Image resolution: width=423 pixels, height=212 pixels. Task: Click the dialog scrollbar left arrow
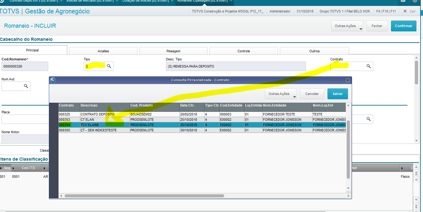click(x=61, y=196)
